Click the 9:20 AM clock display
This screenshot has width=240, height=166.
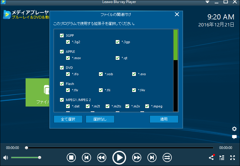point(221,17)
